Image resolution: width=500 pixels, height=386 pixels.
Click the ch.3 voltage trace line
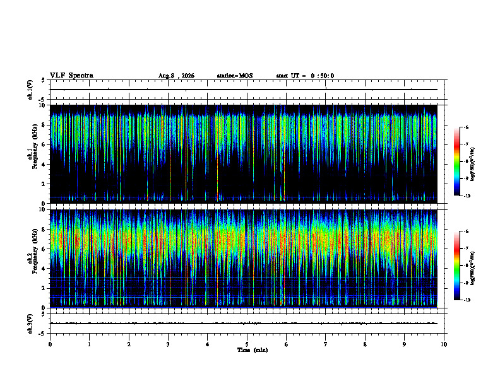[x=244, y=324]
